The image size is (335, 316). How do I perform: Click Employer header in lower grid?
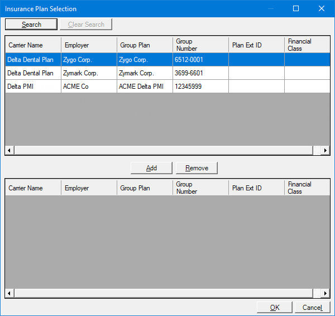coord(89,188)
